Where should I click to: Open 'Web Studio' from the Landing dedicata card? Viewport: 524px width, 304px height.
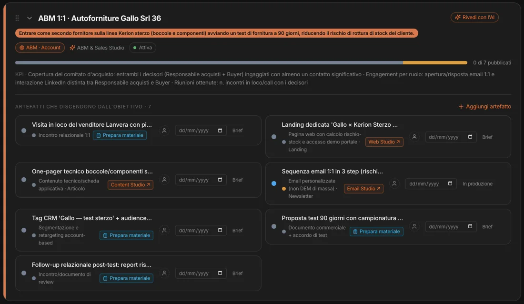[x=384, y=142]
